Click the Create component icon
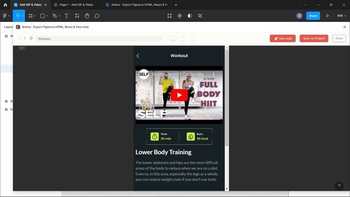The image size is (350, 197). [180, 16]
